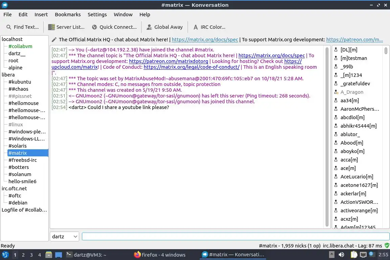
Task: Select user aboyko[m] in nick list
Action: (352, 151)
